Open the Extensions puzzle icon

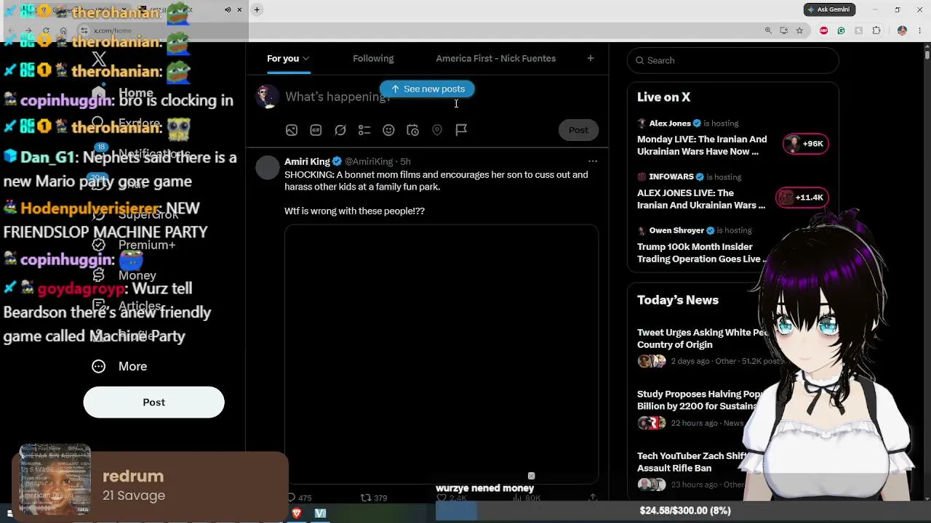point(876,31)
